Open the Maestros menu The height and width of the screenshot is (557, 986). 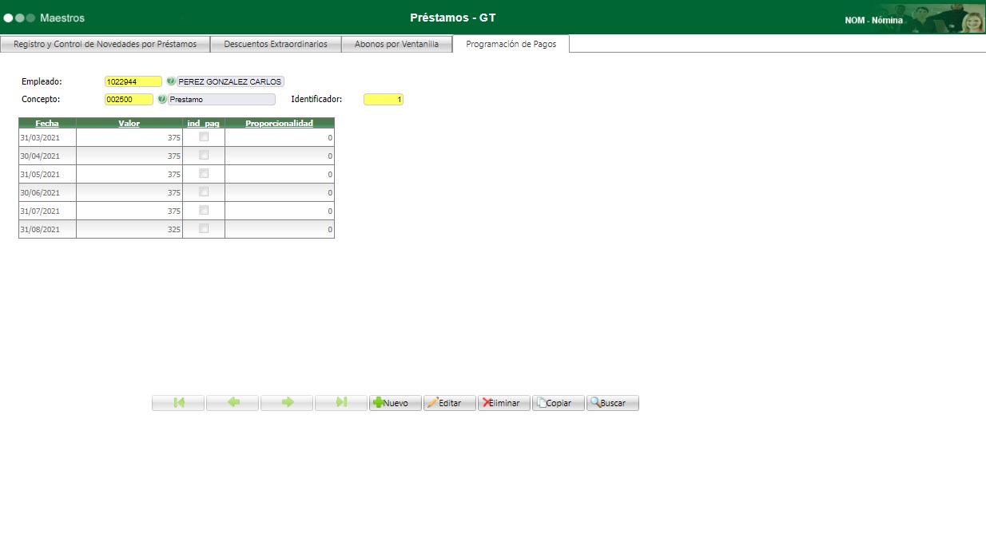coord(62,18)
